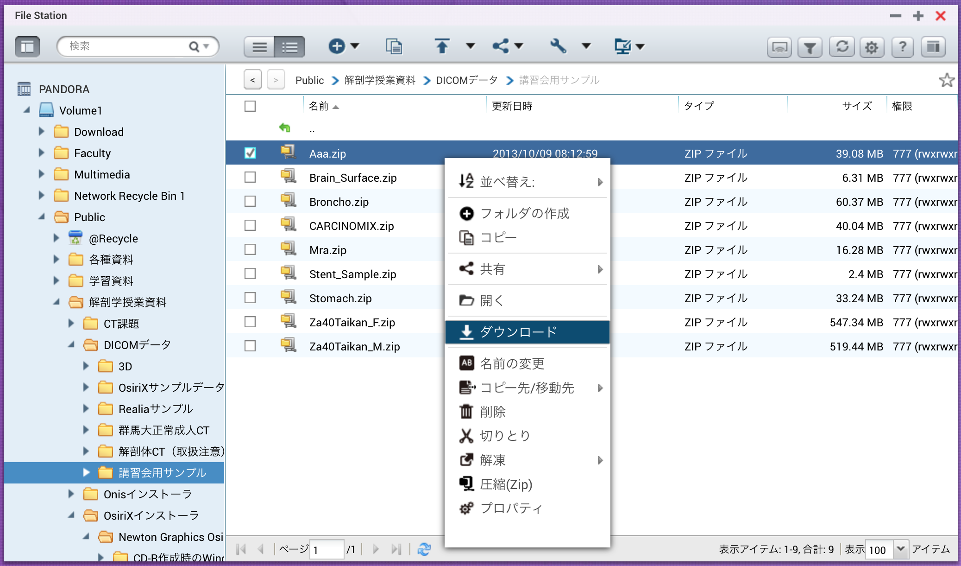Viewport: 961px width, 566px height.
Task: Toggle the left folder tree panel icon
Action: tap(27, 46)
